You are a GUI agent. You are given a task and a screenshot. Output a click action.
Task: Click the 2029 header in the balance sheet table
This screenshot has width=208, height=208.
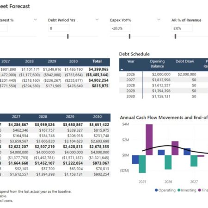pos(70,116)
